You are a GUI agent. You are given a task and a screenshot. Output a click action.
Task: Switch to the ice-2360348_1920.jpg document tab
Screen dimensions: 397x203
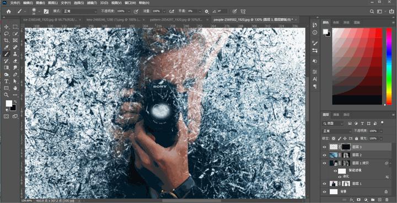[50, 19]
